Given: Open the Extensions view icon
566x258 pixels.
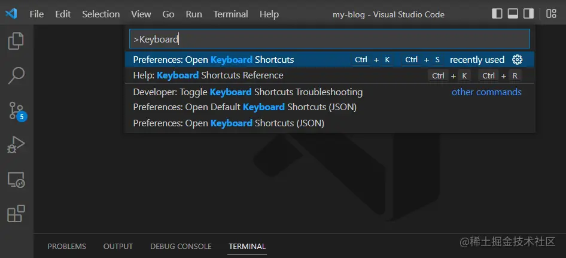Looking at the screenshot, I should [16, 214].
